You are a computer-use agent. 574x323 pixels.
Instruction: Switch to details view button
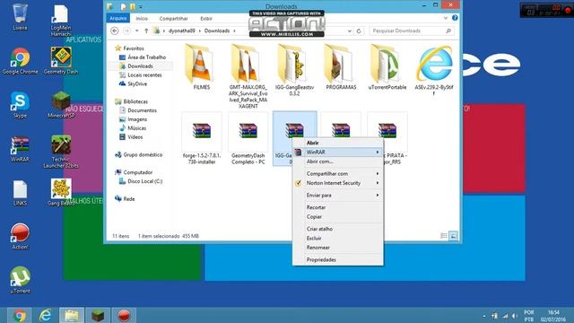pyautogui.click(x=444, y=236)
